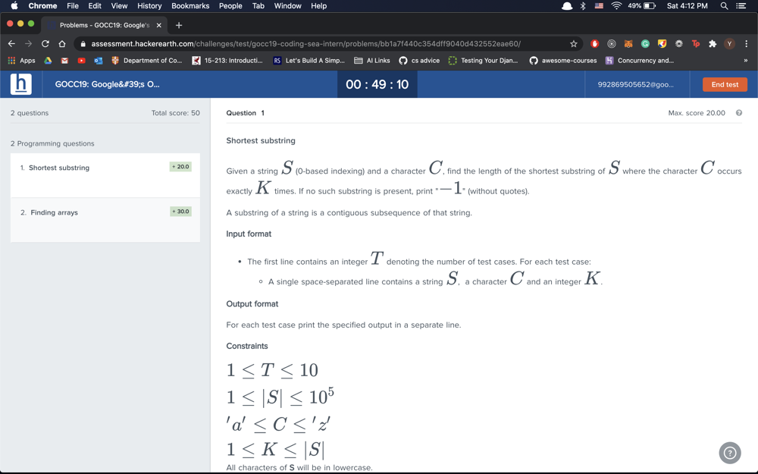Reload the page with the refresh icon
This screenshot has width=758, height=474.
[x=45, y=44]
